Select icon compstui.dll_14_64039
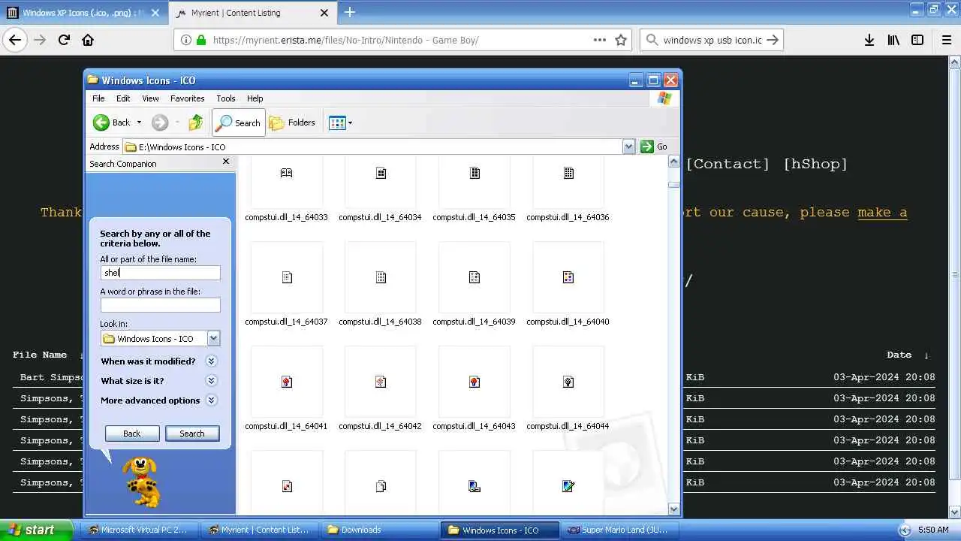Image resolution: width=961 pixels, height=541 pixels. (x=474, y=284)
